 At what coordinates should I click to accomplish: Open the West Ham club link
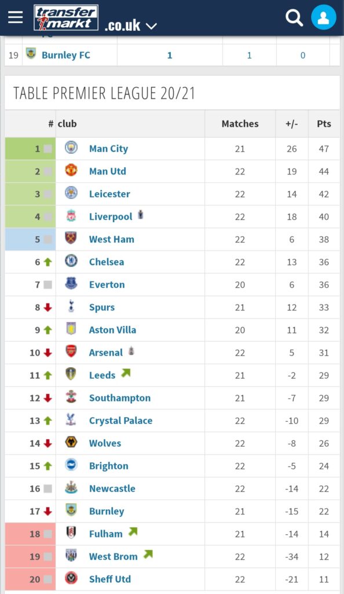(x=112, y=240)
